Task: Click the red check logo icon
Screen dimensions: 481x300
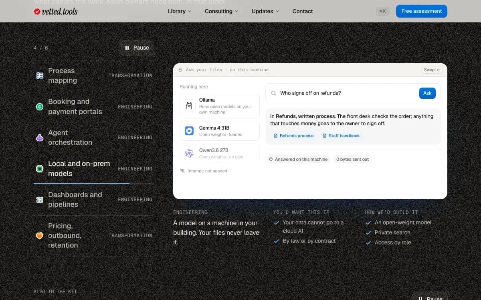Action: [37, 12]
